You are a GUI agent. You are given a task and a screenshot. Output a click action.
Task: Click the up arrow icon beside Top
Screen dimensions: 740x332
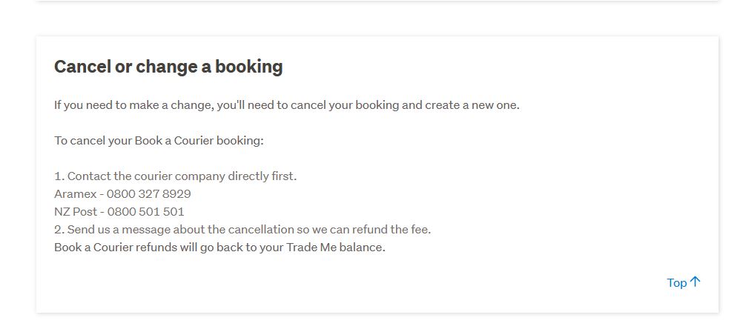695,282
